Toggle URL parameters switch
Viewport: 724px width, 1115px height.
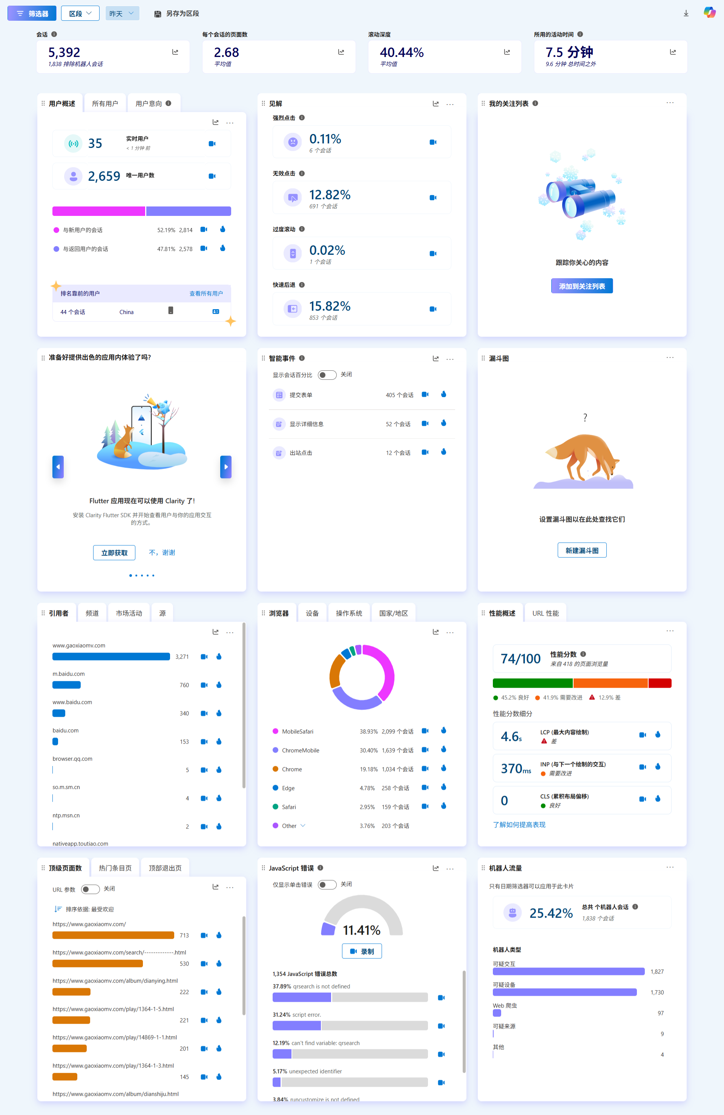pyautogui.click(x=90, y=889)
